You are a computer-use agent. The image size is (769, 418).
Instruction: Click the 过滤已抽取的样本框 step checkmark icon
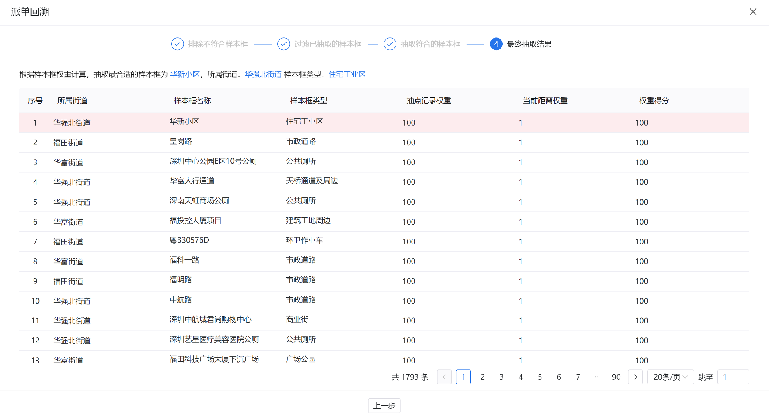[283, 44]
